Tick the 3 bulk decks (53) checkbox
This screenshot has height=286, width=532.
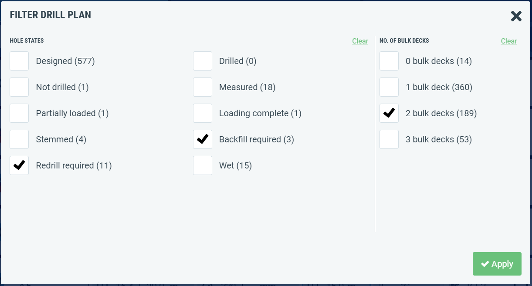[389, 139]
